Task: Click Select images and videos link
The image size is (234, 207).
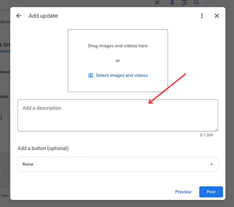Action: (x=122, y=75)
